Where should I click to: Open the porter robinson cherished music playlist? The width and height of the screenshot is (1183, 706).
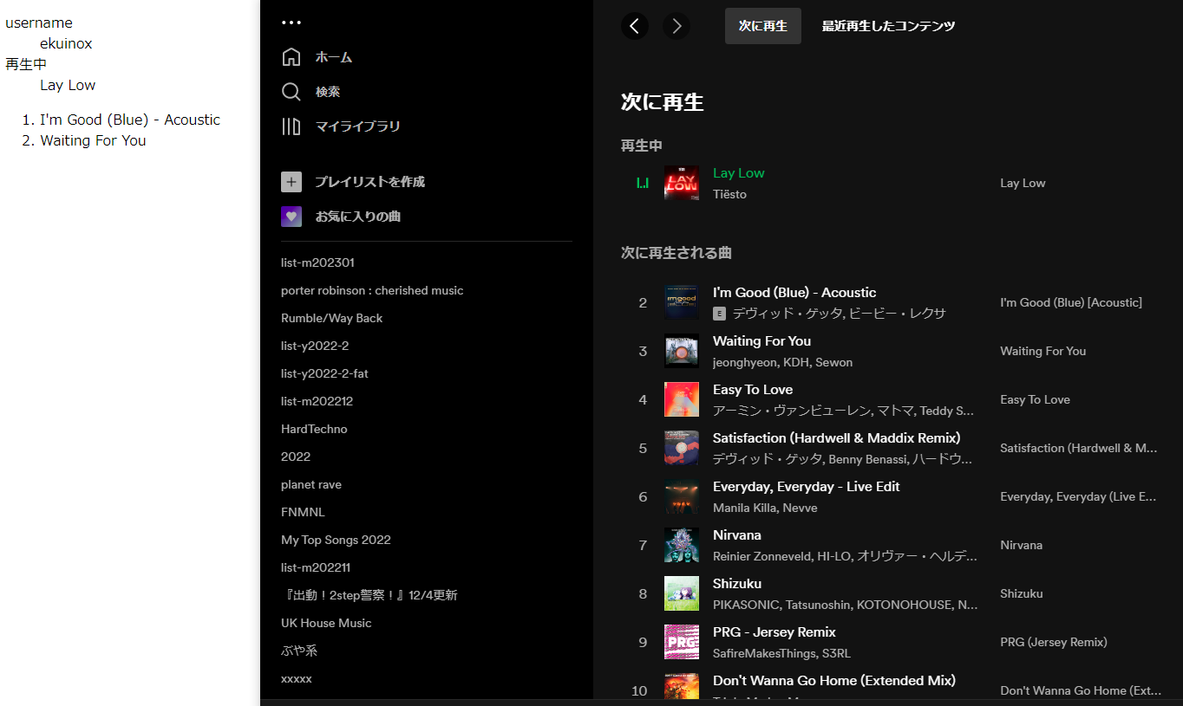pos(372,290)
